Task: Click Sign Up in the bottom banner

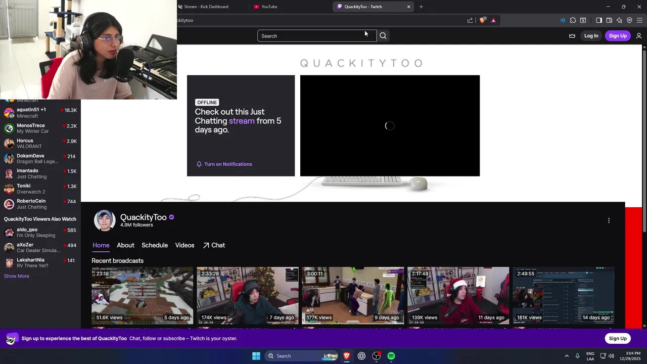Action: pyautogui.click(x=618, y=338)
